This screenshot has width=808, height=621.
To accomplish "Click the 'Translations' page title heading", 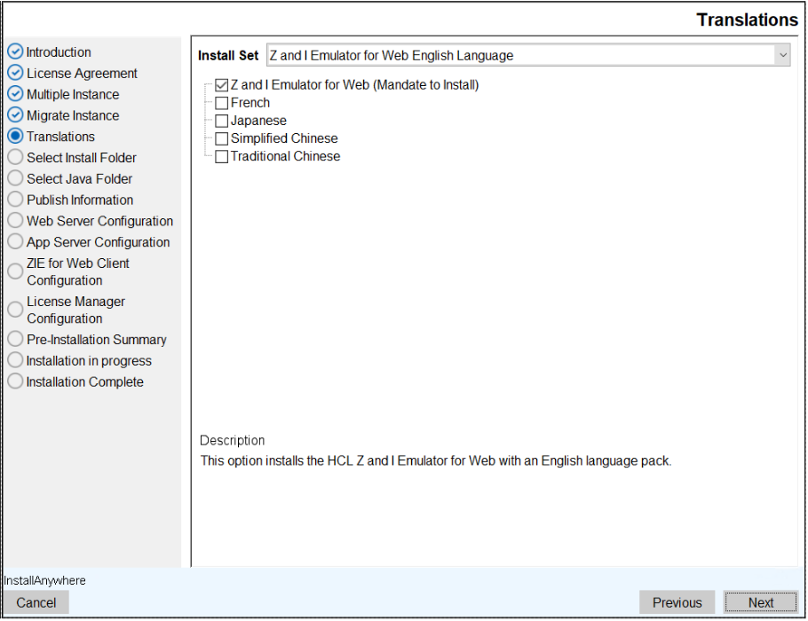I will 748,20.
